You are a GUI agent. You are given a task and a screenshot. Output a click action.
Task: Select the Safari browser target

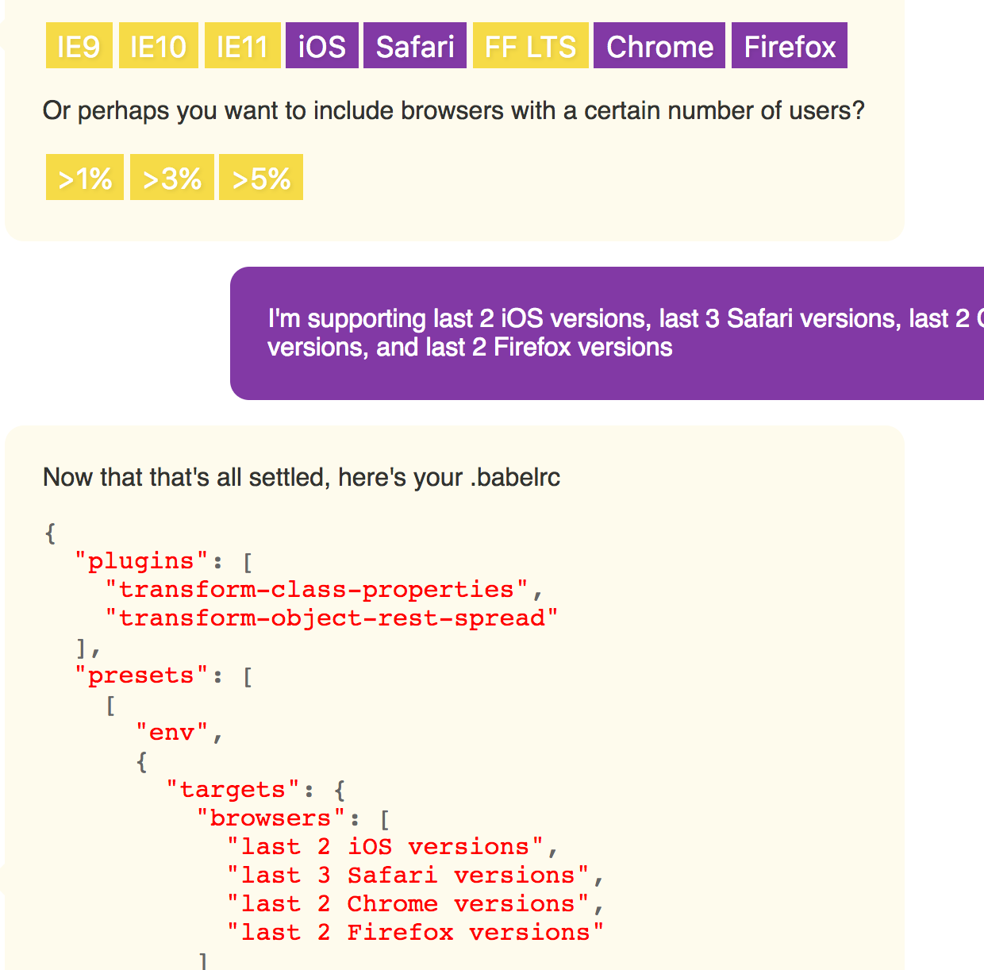(x=414, y=45)
